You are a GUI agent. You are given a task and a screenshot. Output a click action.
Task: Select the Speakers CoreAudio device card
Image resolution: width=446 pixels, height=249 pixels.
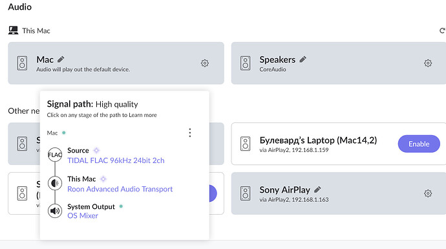[x=339, y=63]
